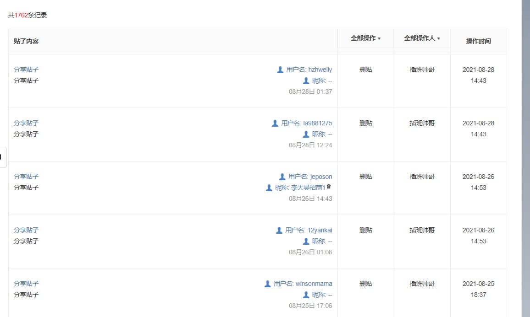Viewport: 530px width, 317px height.
Task: Click user icon beside username 12yankai
Action: pyautogui.click(x=279, y=230)
